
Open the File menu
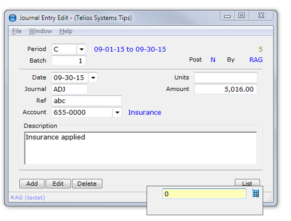pos(17,31)
